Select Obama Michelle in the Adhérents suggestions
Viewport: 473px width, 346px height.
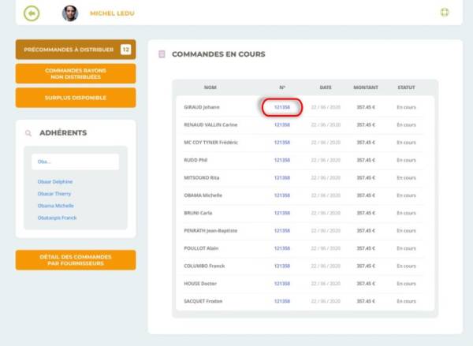(x=56, y=206)
